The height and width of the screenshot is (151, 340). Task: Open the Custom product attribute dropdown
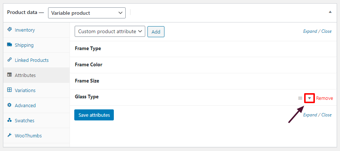pyautogui.click(x=110, y=32)
